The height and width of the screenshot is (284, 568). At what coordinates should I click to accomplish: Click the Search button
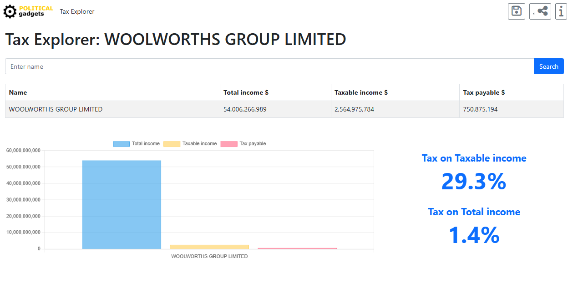tap(548, 66)
